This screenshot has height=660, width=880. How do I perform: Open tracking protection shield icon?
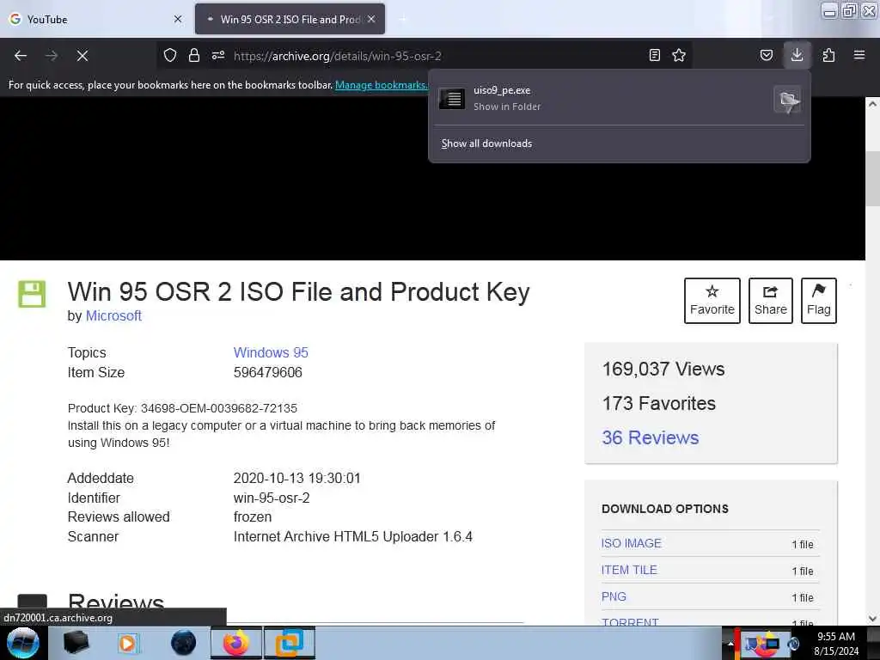pyautogui.click(x=170, y=55)
